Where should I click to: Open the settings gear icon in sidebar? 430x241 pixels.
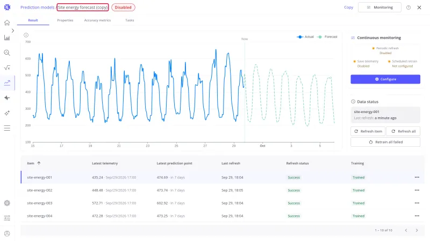(x=7, y=203)
